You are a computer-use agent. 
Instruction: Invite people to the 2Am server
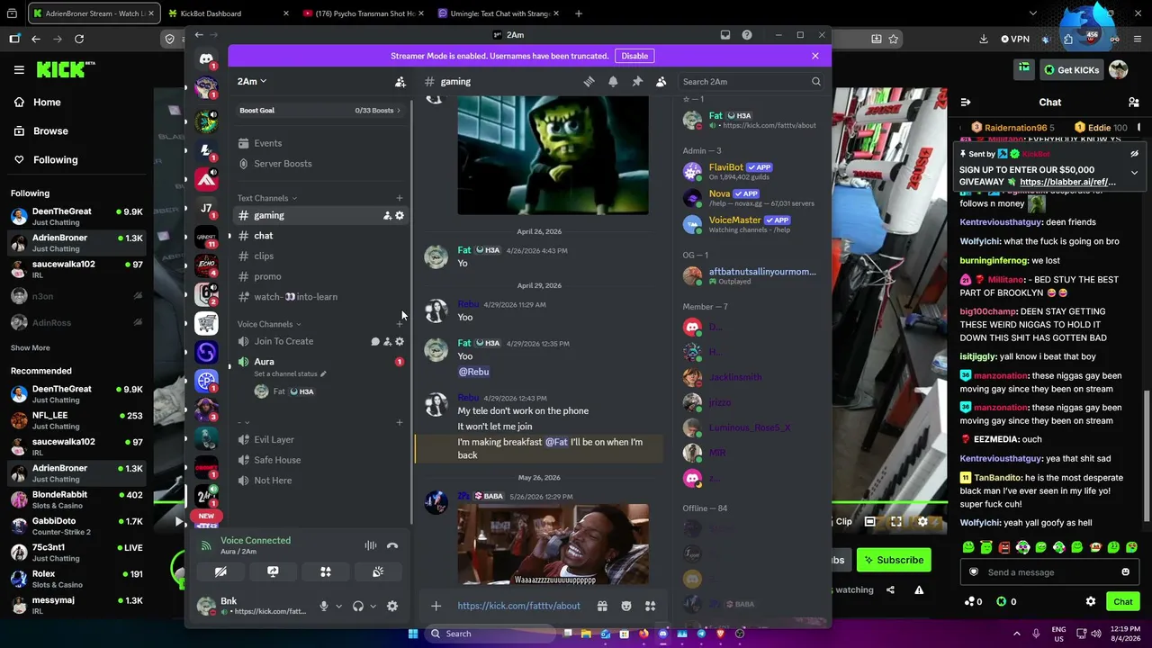[400, 82]
